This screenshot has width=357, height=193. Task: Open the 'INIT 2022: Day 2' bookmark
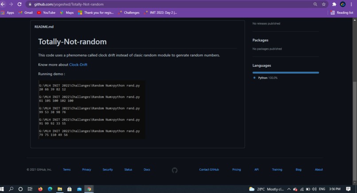tap(160, 13)
